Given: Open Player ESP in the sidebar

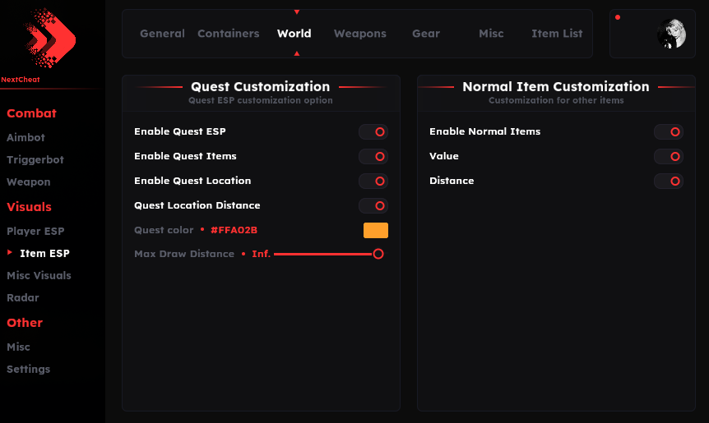Looking at the screenshot, I should coord(35,232).
